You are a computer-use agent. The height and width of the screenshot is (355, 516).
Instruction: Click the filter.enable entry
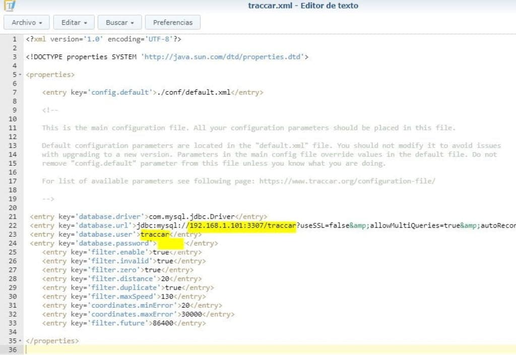(122, 252)
